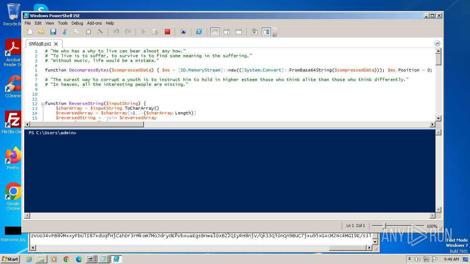Screen dimensions: 470x264
Task: Open the Tools menu
Action: point(63,23)
